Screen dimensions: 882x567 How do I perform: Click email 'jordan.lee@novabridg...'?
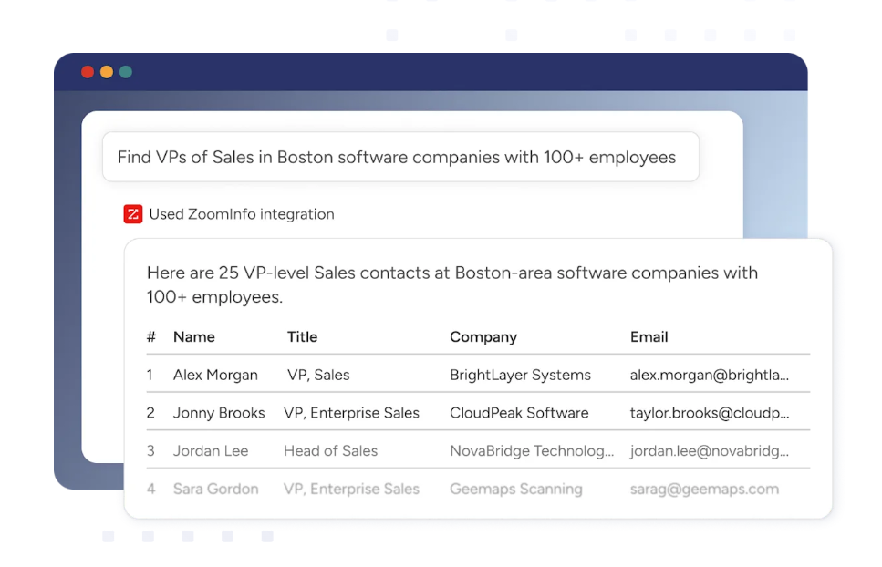coord(710,450)
